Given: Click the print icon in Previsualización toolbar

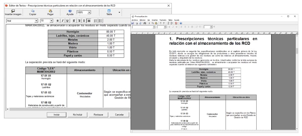Looking at the screenshot, I should 137,23.
